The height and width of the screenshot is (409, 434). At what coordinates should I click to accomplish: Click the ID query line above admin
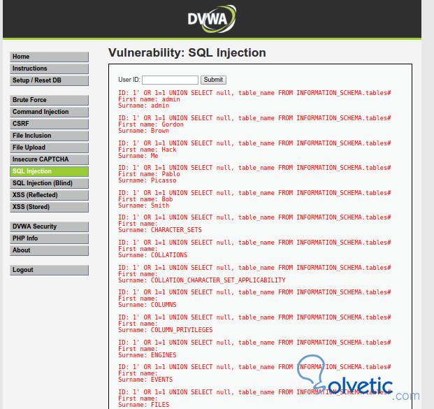click(254, 93)
